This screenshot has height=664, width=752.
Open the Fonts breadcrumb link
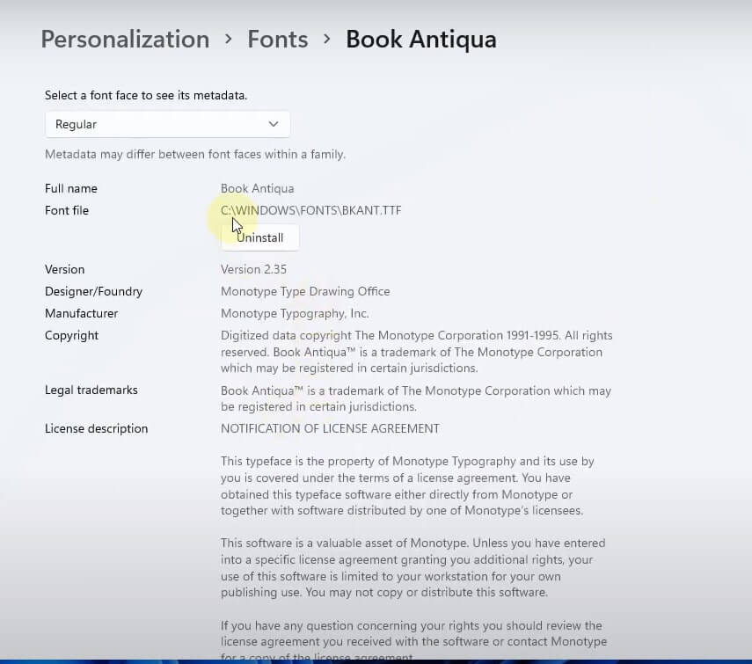click(277, 40)
